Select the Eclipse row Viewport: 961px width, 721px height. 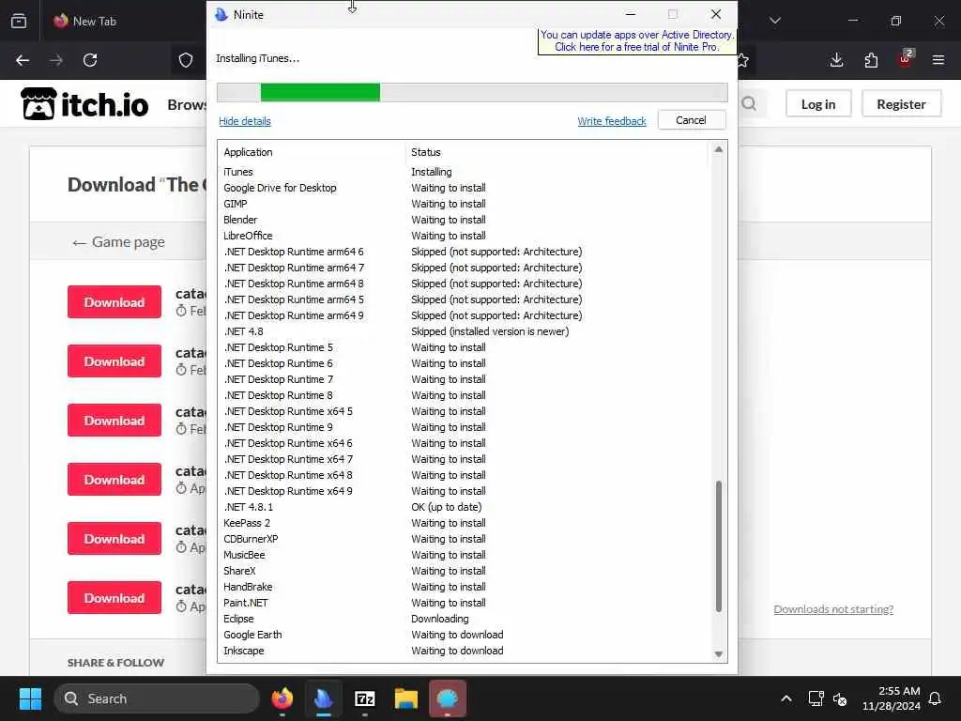(464, 619)
